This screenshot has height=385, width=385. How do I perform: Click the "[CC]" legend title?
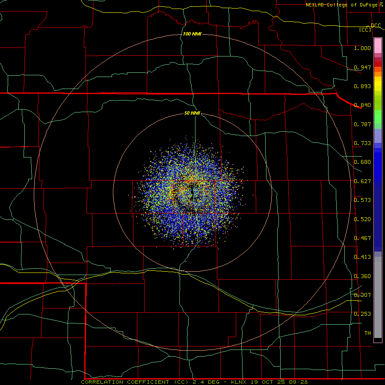365,30
